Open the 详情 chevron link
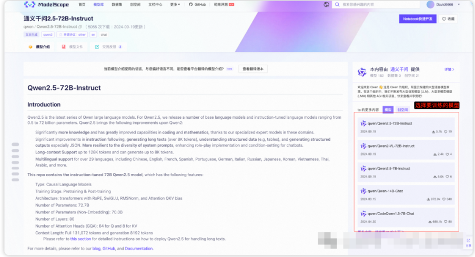The width and height of the screenshot is (475, 257). pyautogui.click(x=449, y=69)
